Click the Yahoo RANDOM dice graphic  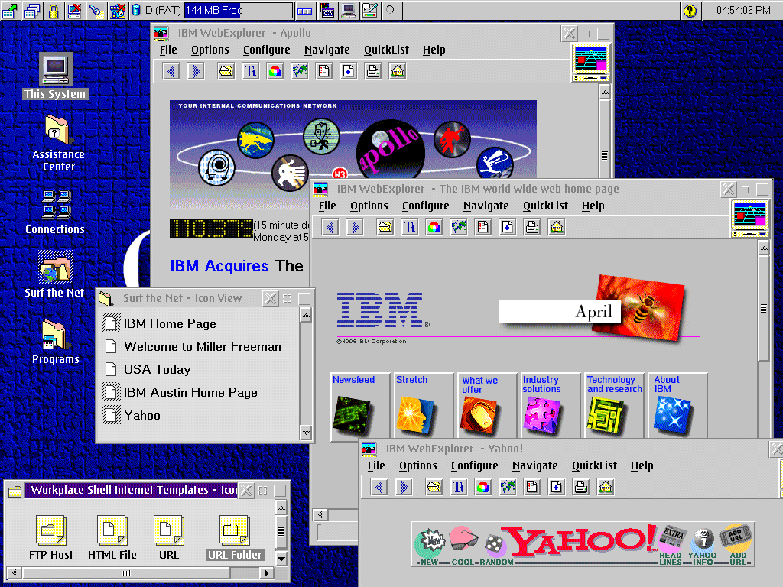click(x=495, y=548)
